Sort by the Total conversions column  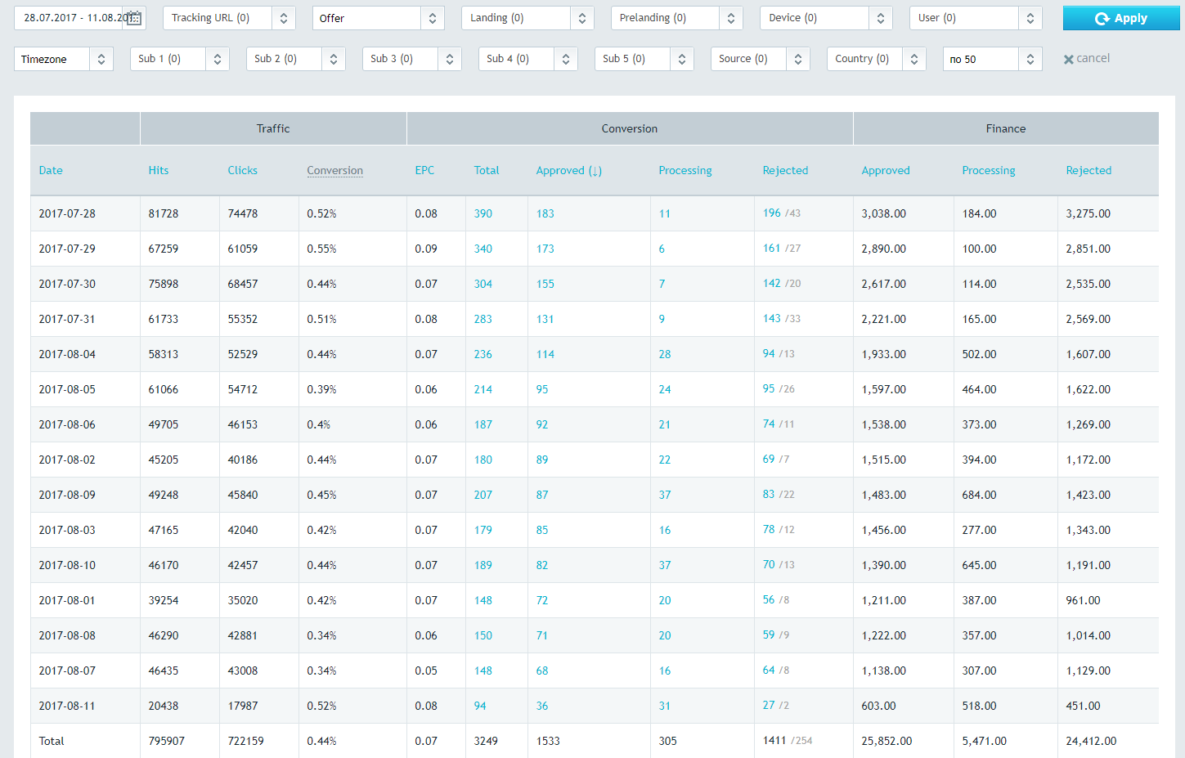(487, 170)
